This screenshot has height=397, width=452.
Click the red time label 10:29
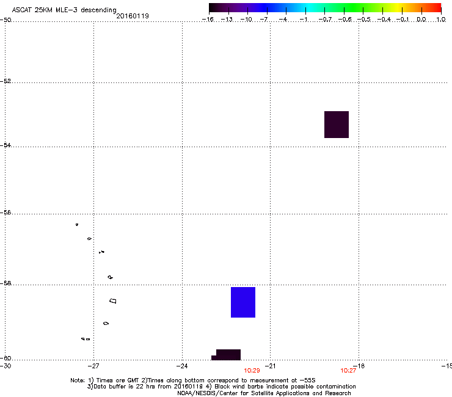[252, 371]
